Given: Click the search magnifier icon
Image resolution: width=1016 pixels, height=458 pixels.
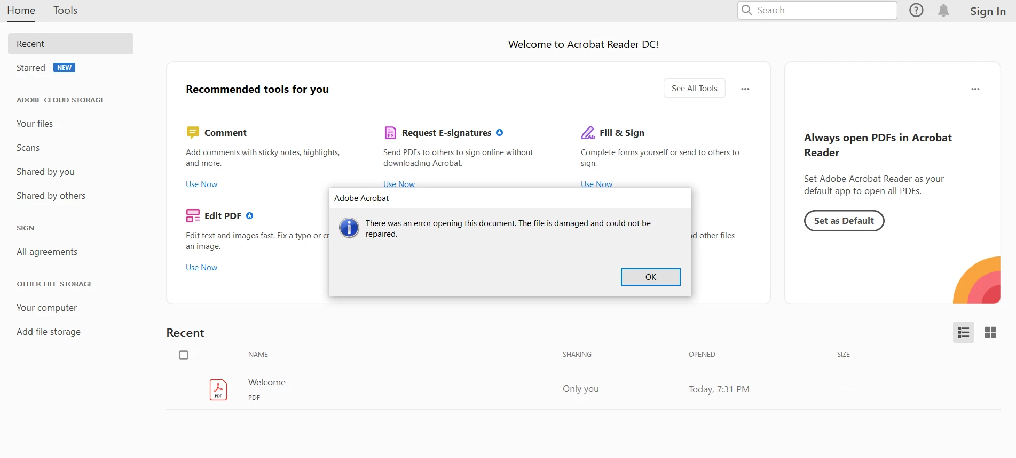Looking at the screenshot, I should click(x=747, y=10).
